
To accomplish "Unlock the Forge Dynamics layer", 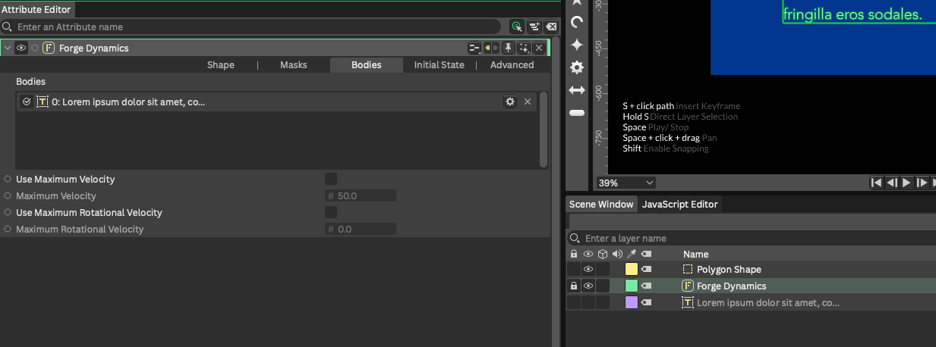I will [x=574, y=286].
